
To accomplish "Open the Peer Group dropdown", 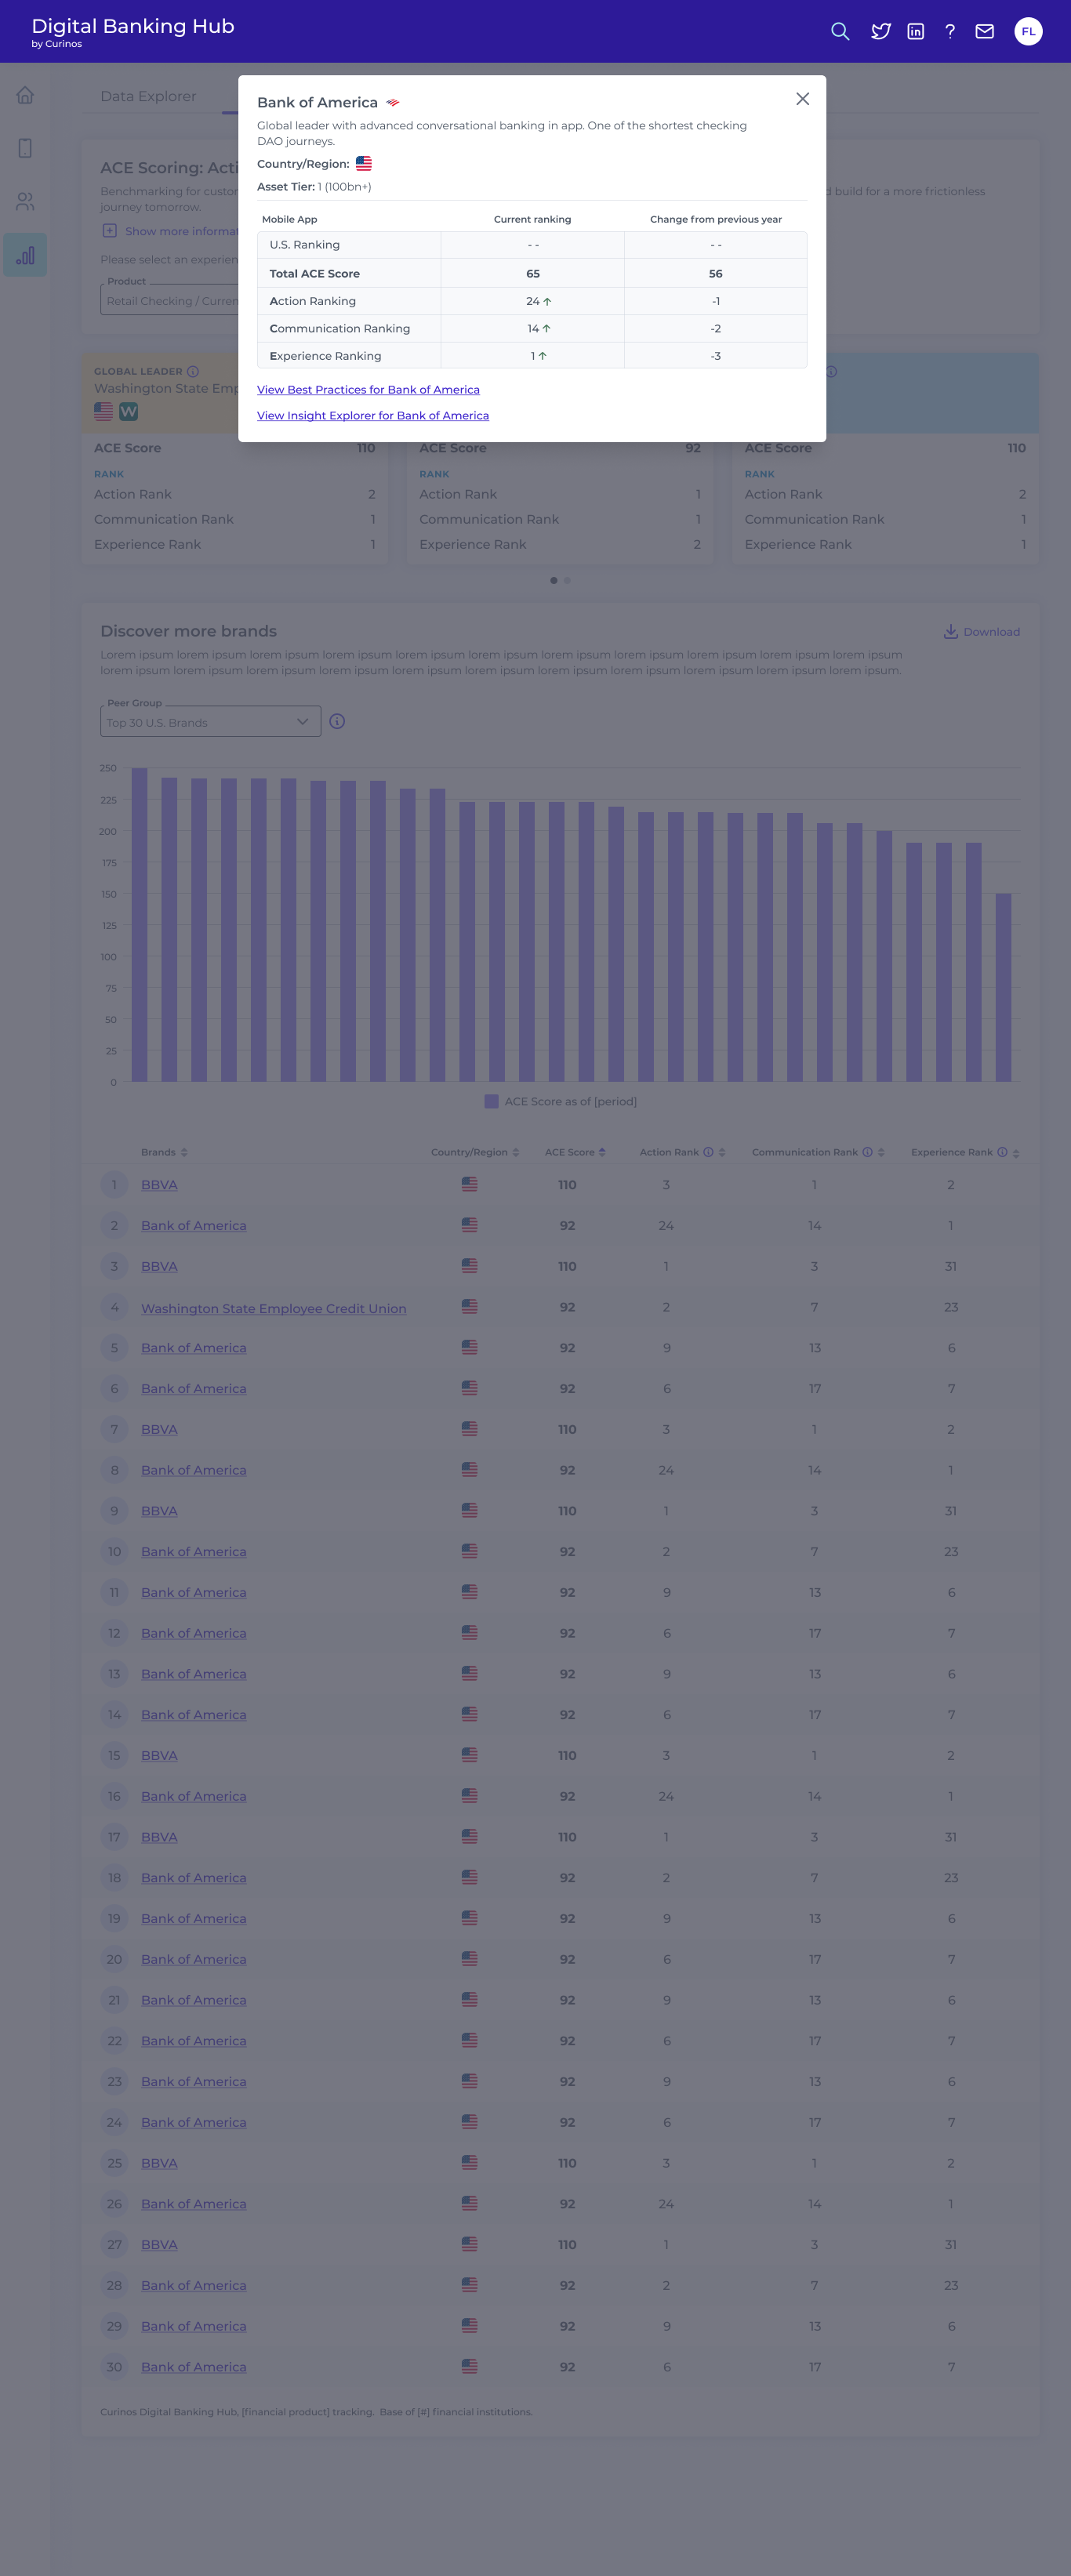I will 210,722.
